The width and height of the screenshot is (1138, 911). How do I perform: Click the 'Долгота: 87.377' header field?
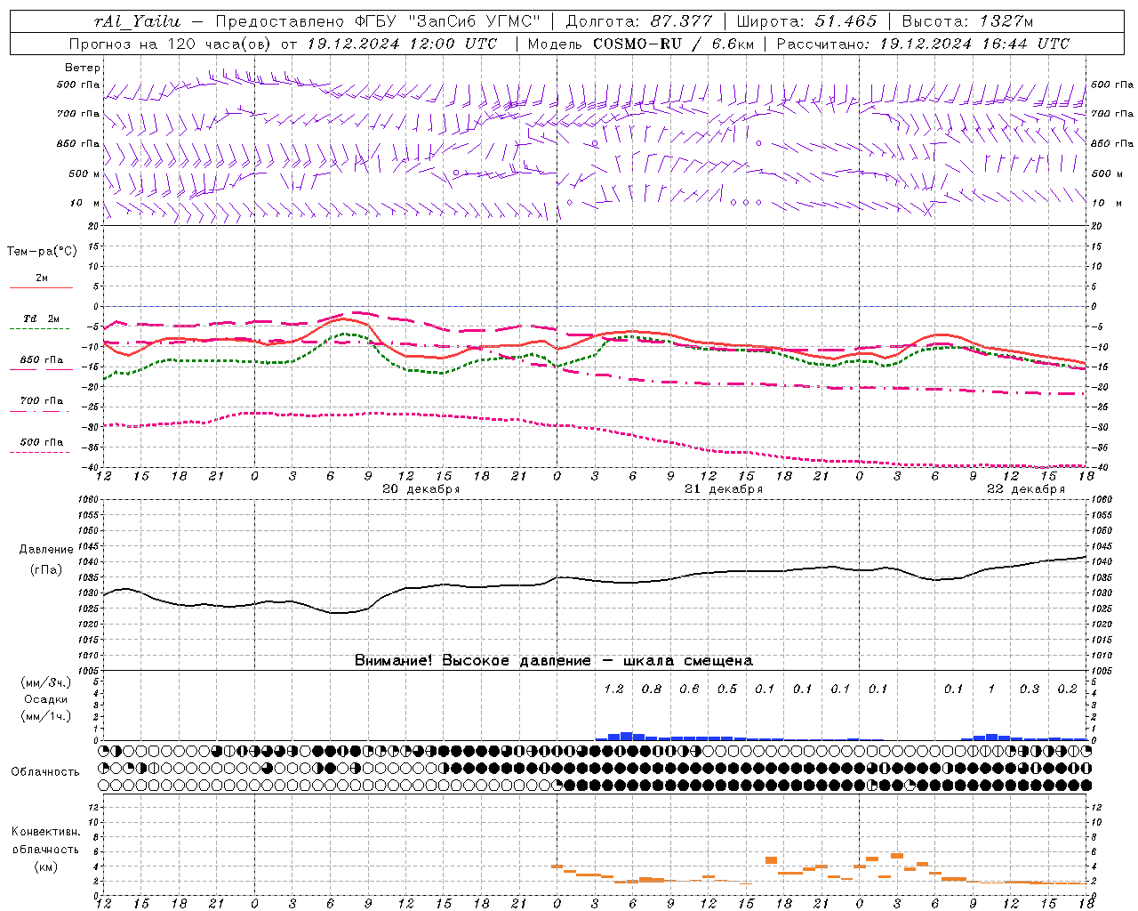point(639,21)
